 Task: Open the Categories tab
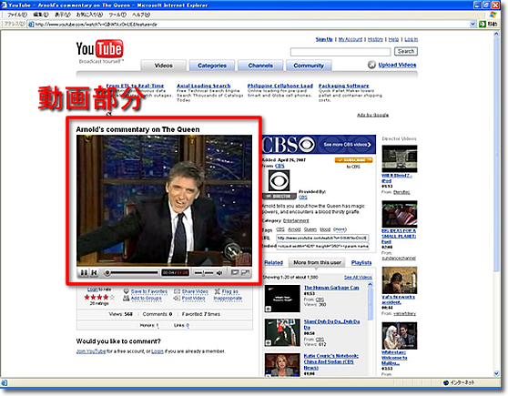(x=212, y=66)
